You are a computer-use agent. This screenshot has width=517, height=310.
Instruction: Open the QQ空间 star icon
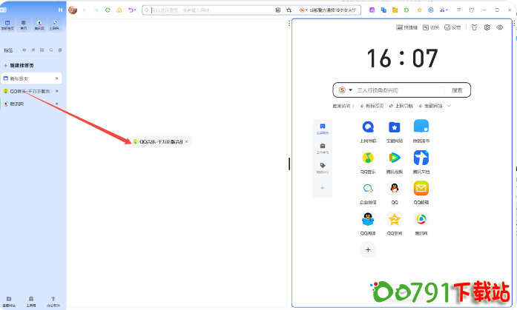pyautogui.click(x=395, y=219)
